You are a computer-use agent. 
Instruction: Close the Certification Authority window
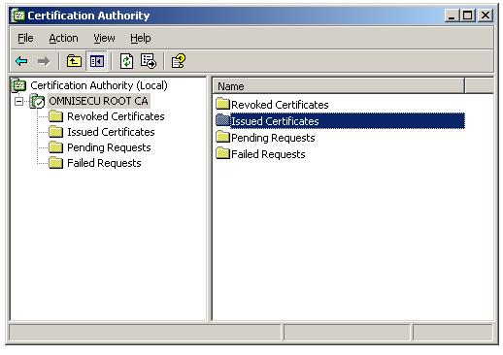[x=486, y=16]
